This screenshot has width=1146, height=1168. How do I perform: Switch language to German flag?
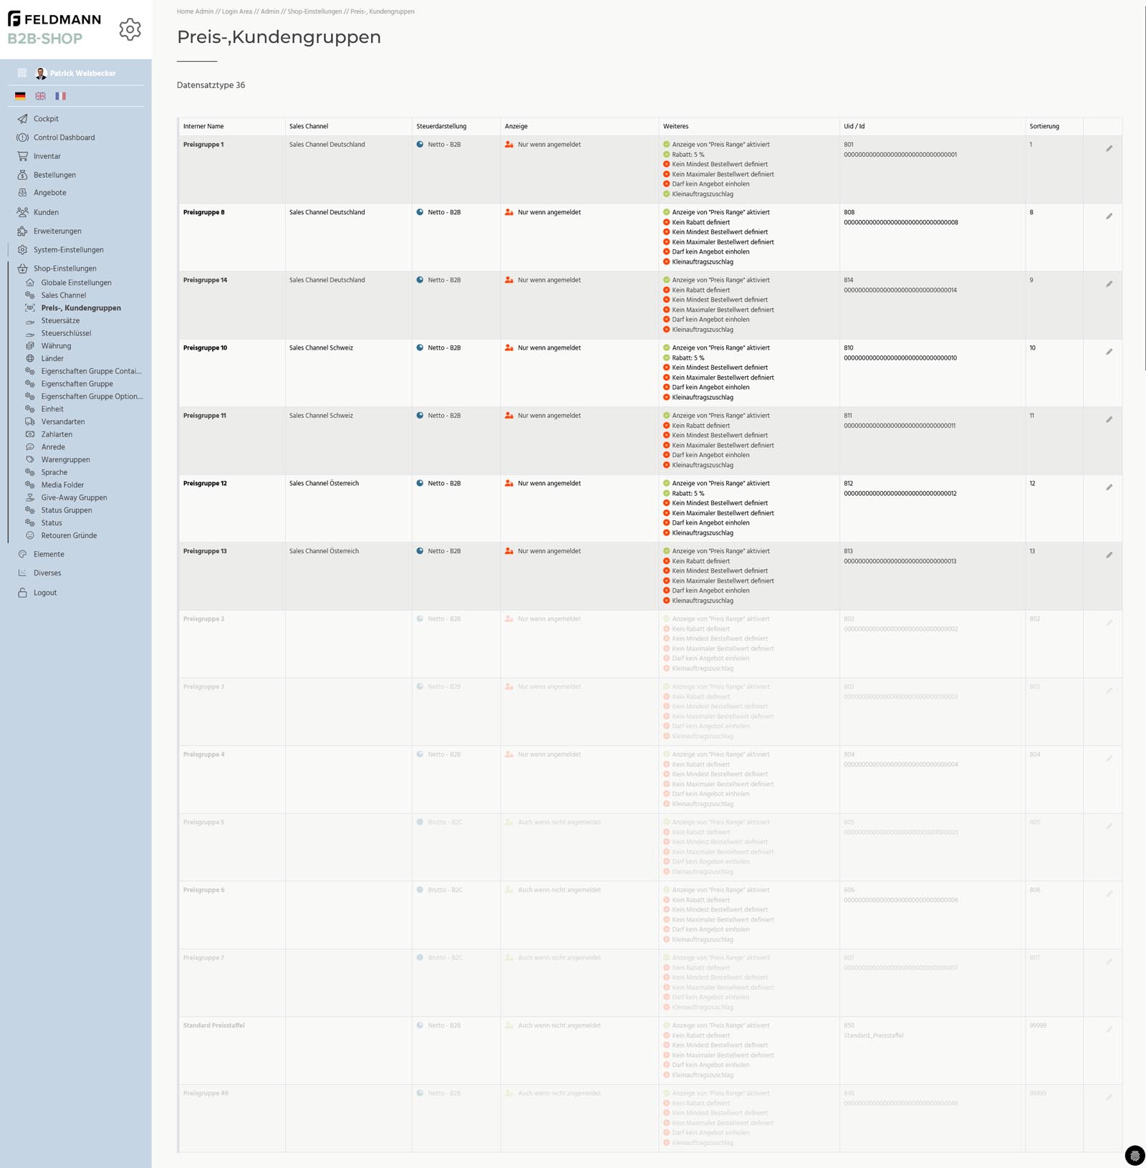coord(20,96)
